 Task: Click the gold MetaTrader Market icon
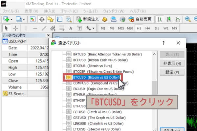pyautogui.click(x=105, y=19)
